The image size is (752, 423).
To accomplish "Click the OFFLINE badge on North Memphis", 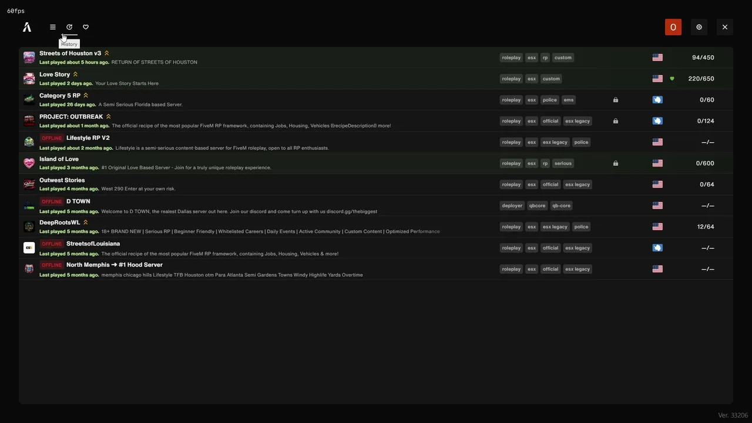I will tap(52, 265).
